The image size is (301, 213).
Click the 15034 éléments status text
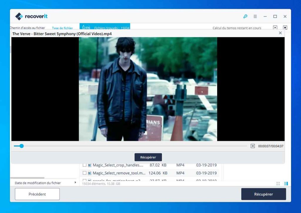click(101, 184)
